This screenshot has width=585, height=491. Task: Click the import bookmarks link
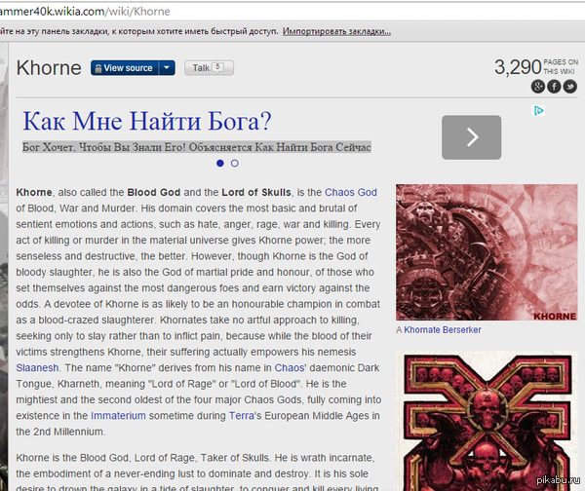tap(336, 31)
